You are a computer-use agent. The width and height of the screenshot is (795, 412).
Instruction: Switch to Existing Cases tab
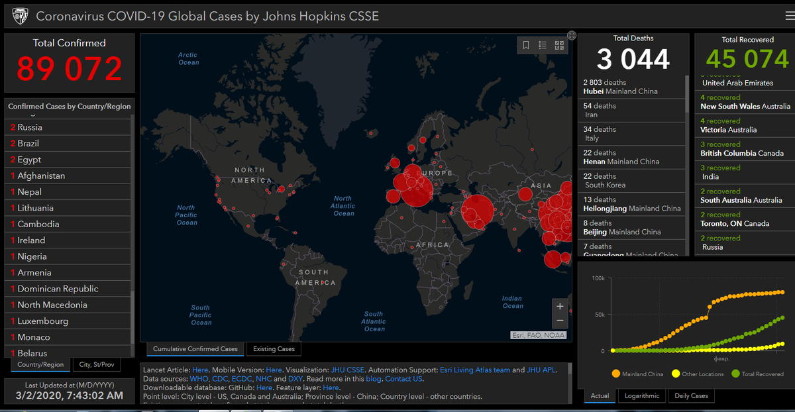(274, 349)
